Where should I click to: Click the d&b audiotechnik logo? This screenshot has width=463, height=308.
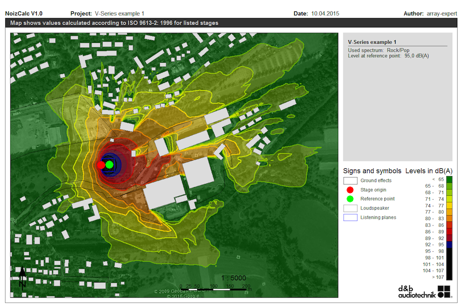pos(425,291)
